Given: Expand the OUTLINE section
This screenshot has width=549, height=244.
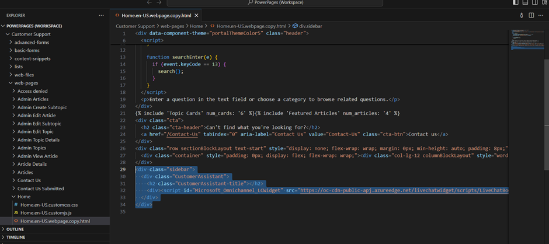Looking at the screenshot, I should (15, 229).
